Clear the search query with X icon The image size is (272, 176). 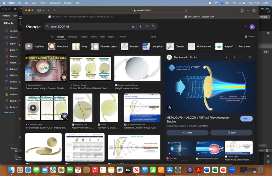(133, 27)
